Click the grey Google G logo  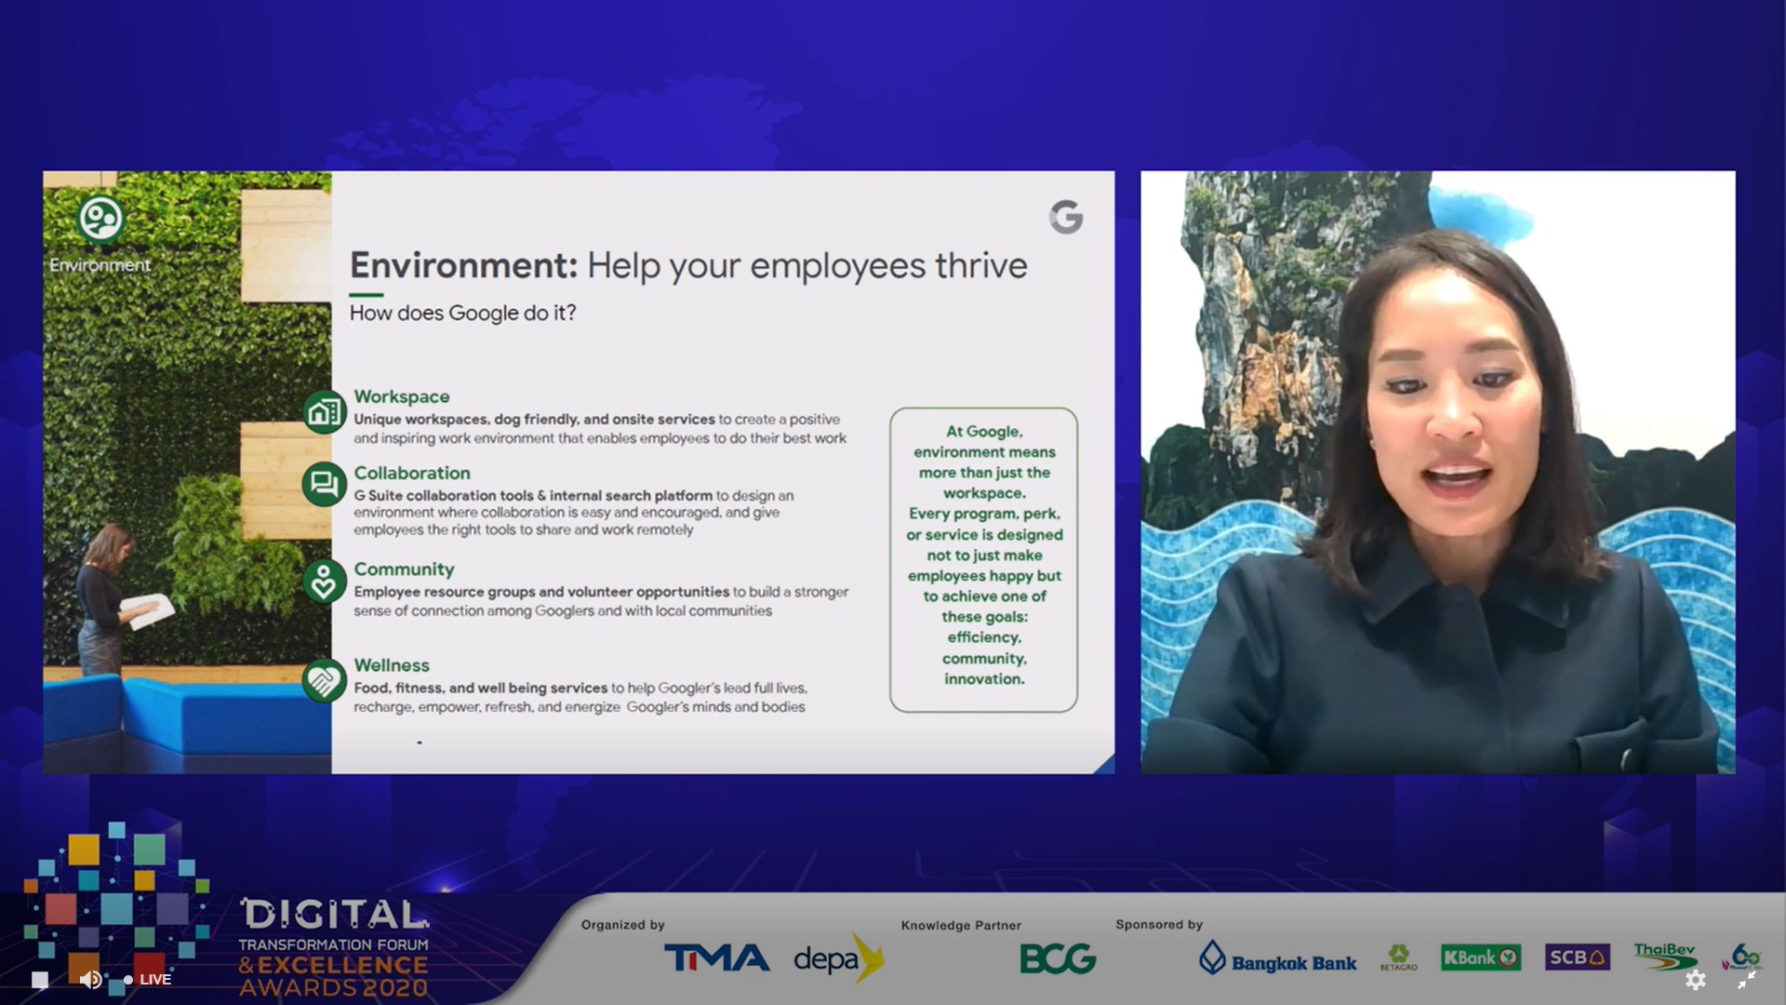click(1066, 217)
